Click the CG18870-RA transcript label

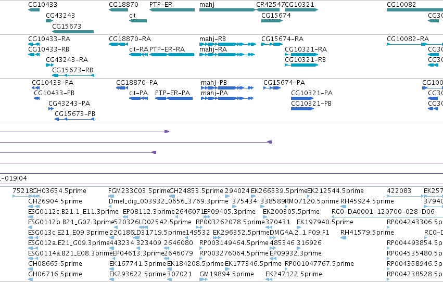(130, 39)
